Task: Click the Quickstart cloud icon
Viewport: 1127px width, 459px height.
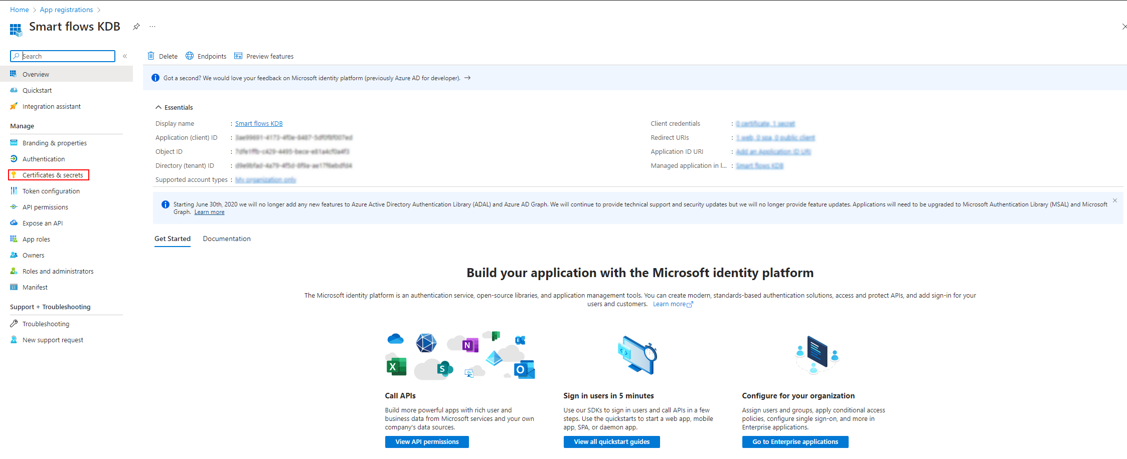Action: point(14,90)
